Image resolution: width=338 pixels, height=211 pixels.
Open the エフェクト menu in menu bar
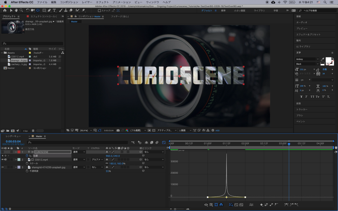coord(102,2)
